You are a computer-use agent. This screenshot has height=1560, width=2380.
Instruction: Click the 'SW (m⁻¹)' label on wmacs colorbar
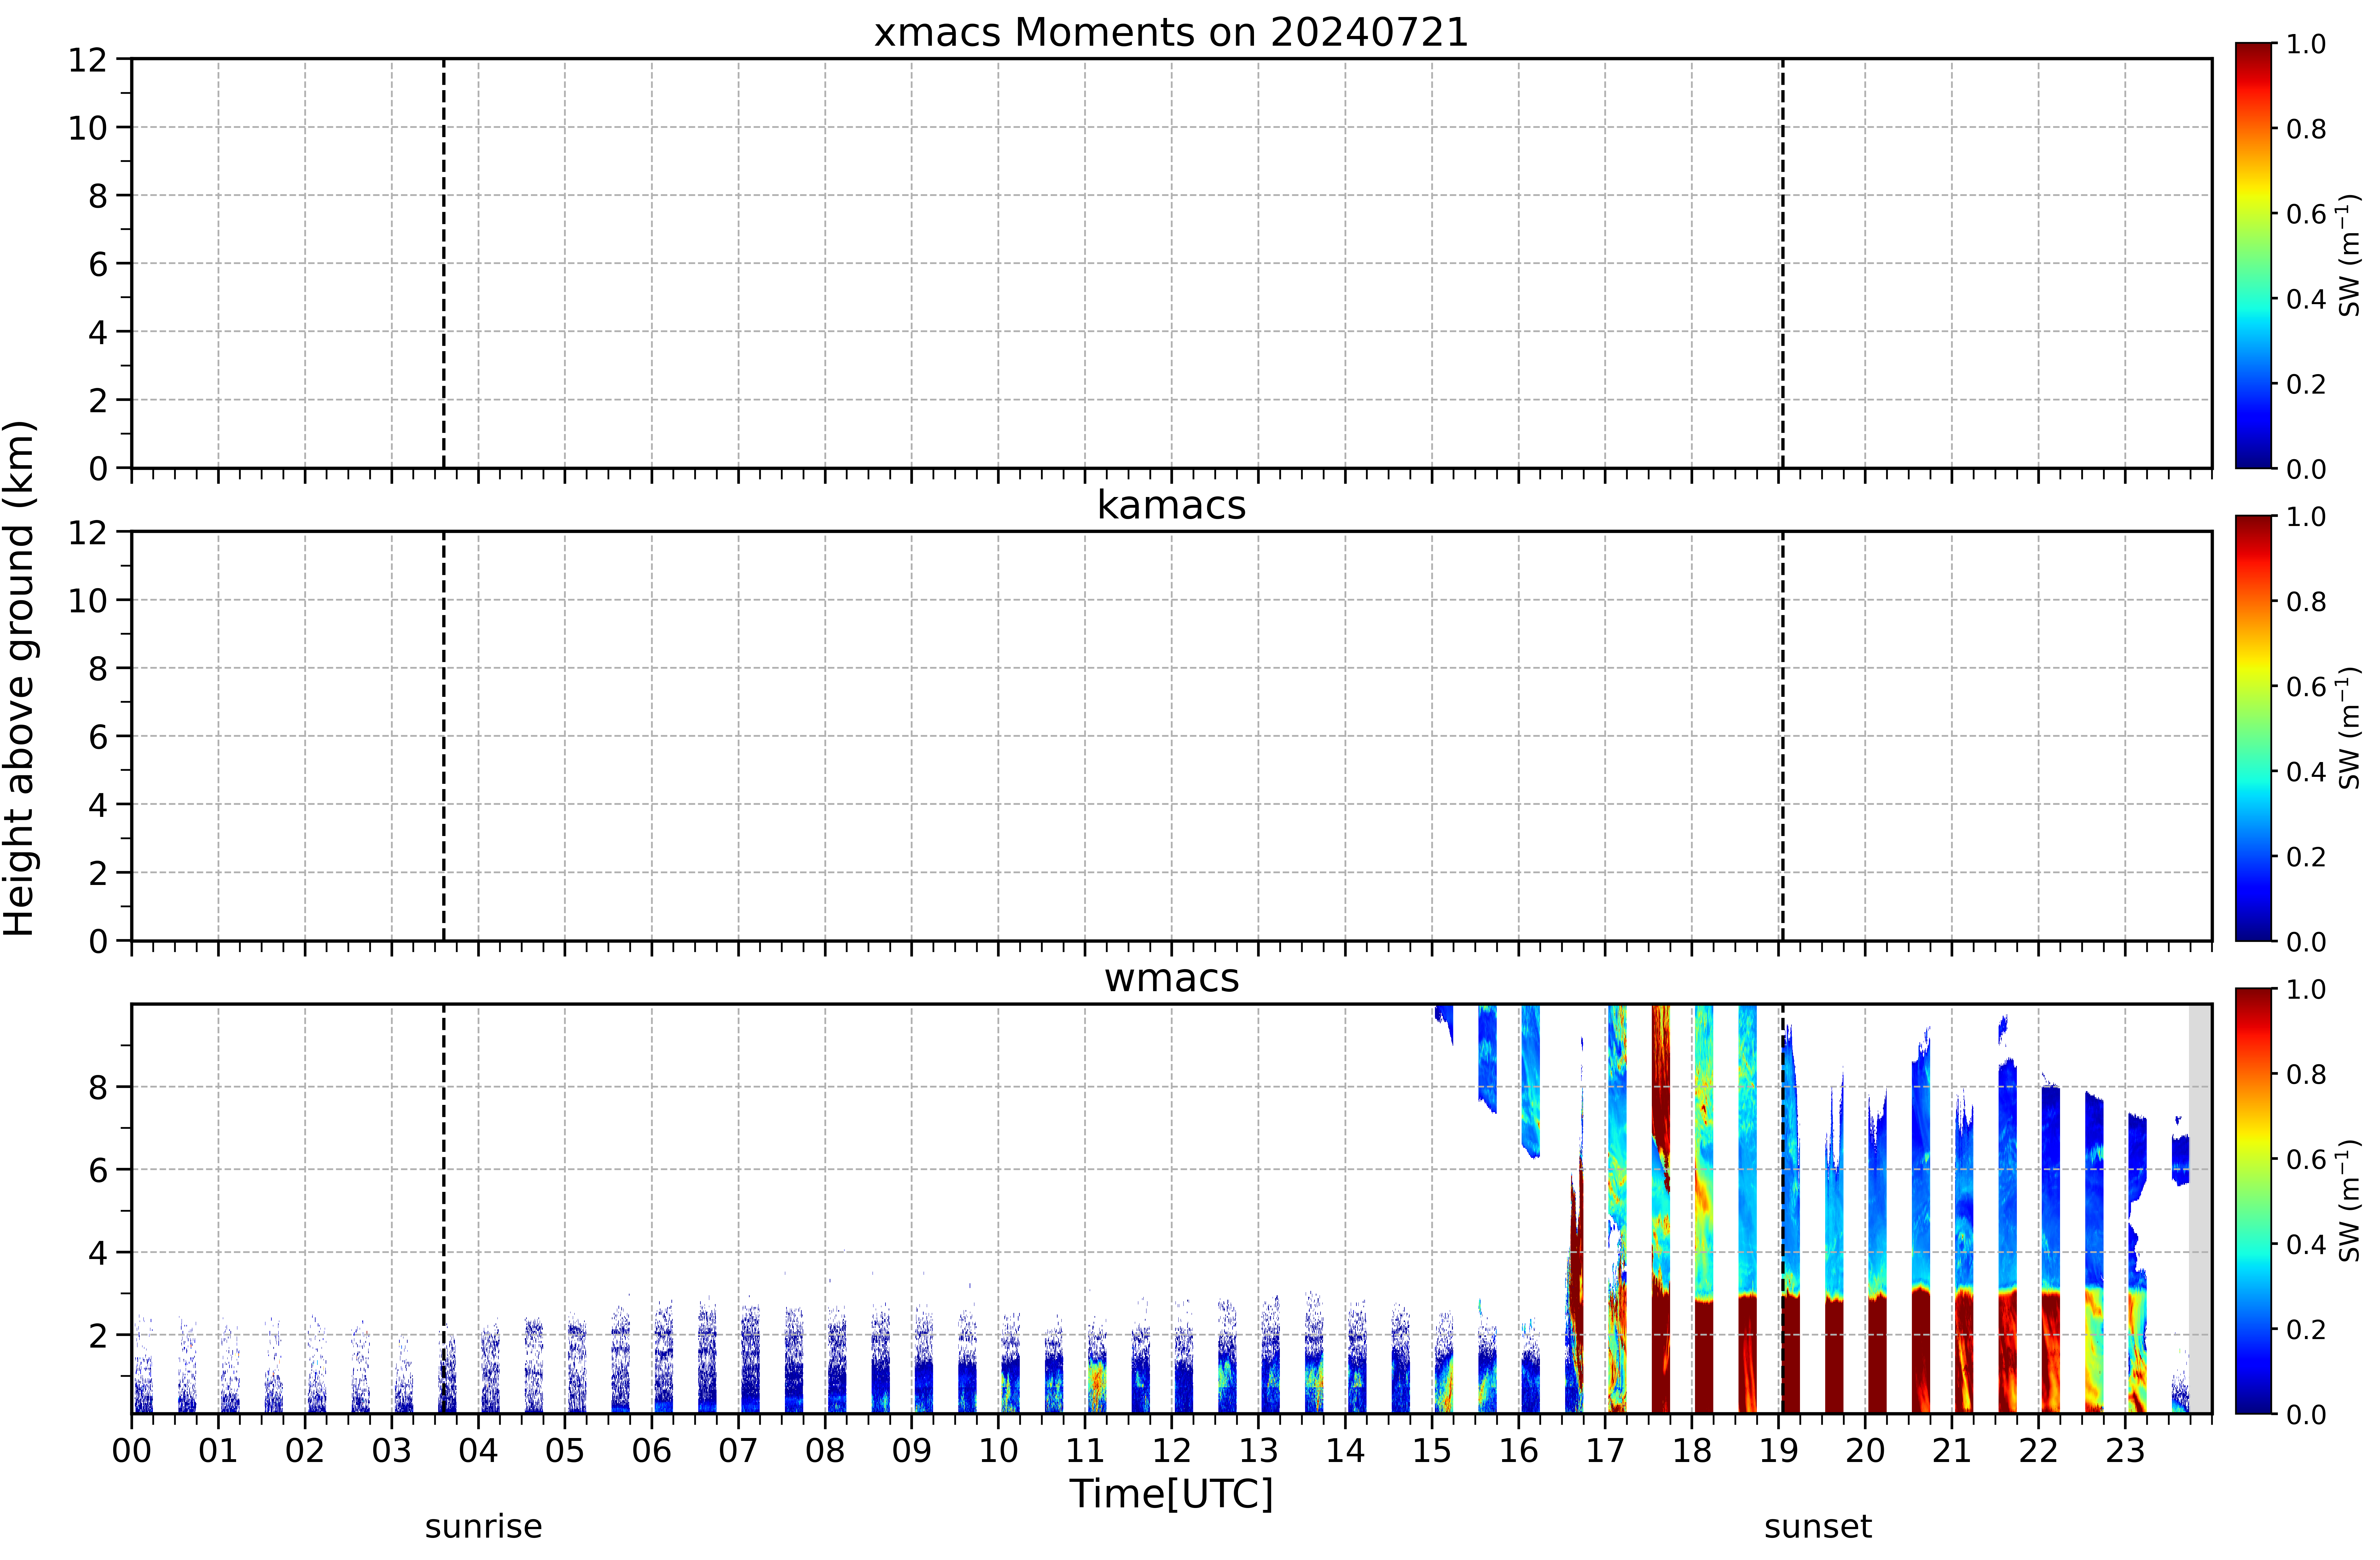[x=2349, y=1201]
